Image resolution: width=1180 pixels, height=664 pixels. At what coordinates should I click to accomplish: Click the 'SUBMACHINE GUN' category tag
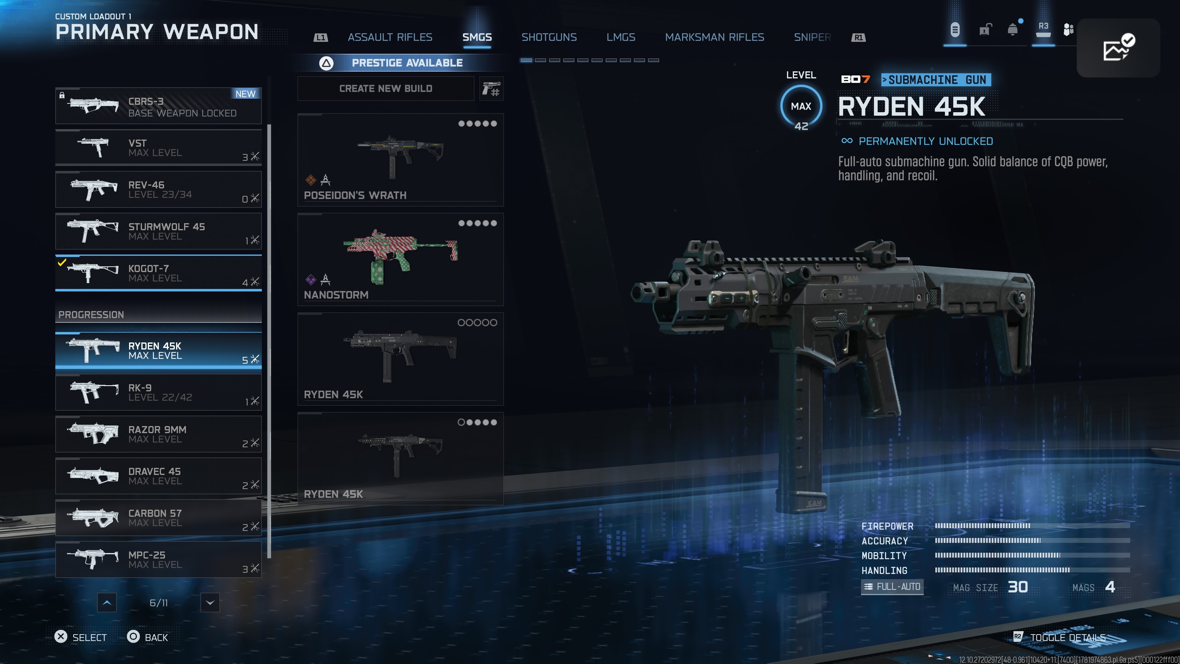pyautogui.click(x=936, y=80)
